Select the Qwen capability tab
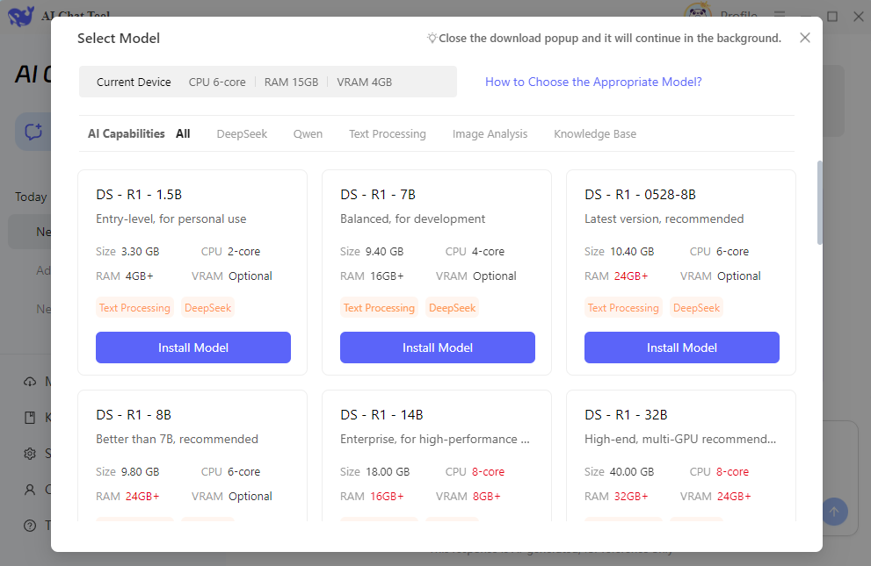This screenshot has width=871, height=566. pos(308,134)
